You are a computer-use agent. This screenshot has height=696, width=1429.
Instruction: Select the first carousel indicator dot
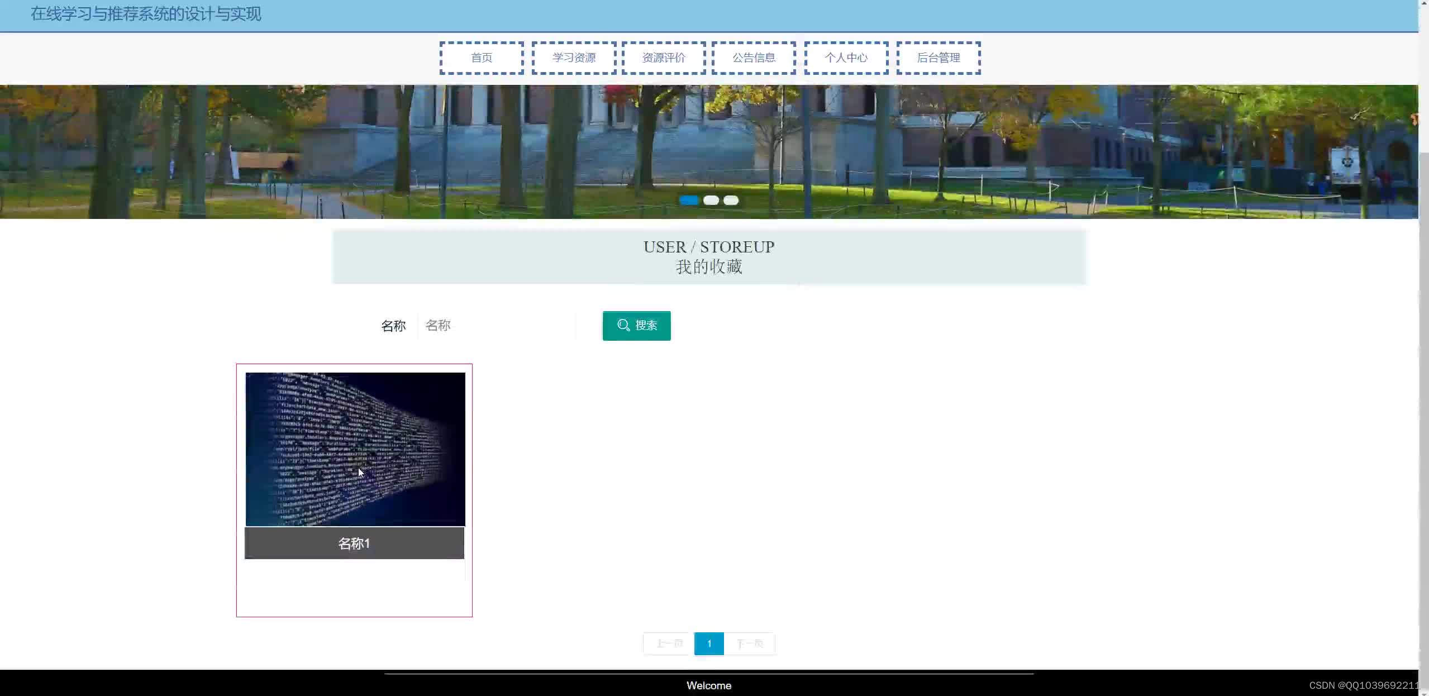coord(688,199)
